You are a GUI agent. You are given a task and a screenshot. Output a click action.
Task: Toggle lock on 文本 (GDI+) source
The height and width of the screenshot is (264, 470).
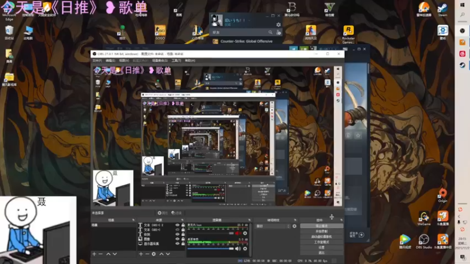[183, 229]
